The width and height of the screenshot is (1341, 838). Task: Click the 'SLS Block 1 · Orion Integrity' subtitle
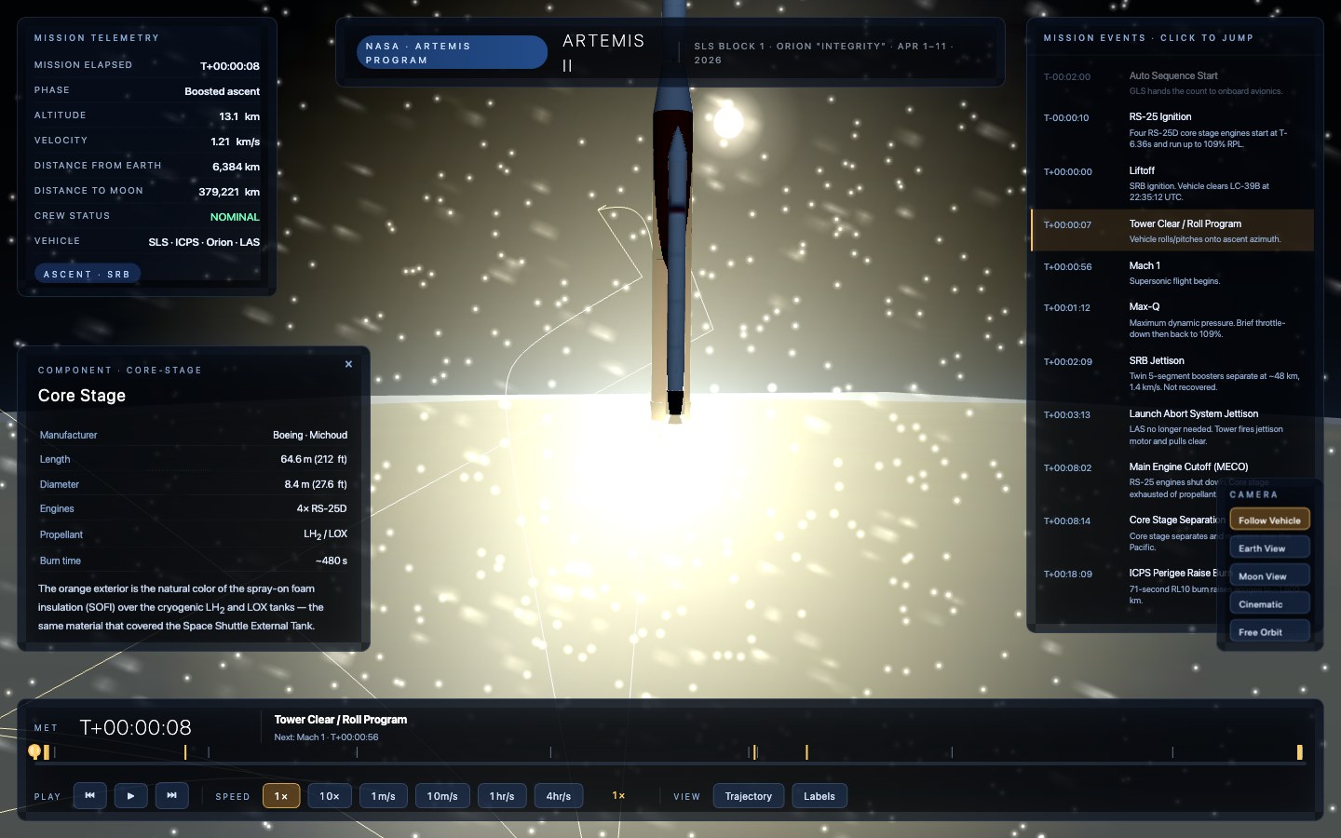point(823,53)
